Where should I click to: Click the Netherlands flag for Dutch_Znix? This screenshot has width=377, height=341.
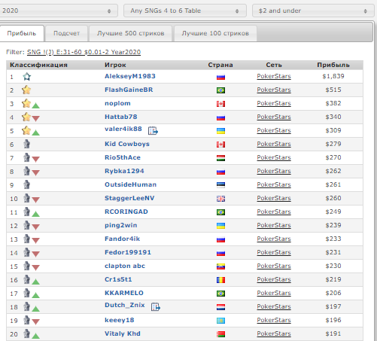click(220, 307)
